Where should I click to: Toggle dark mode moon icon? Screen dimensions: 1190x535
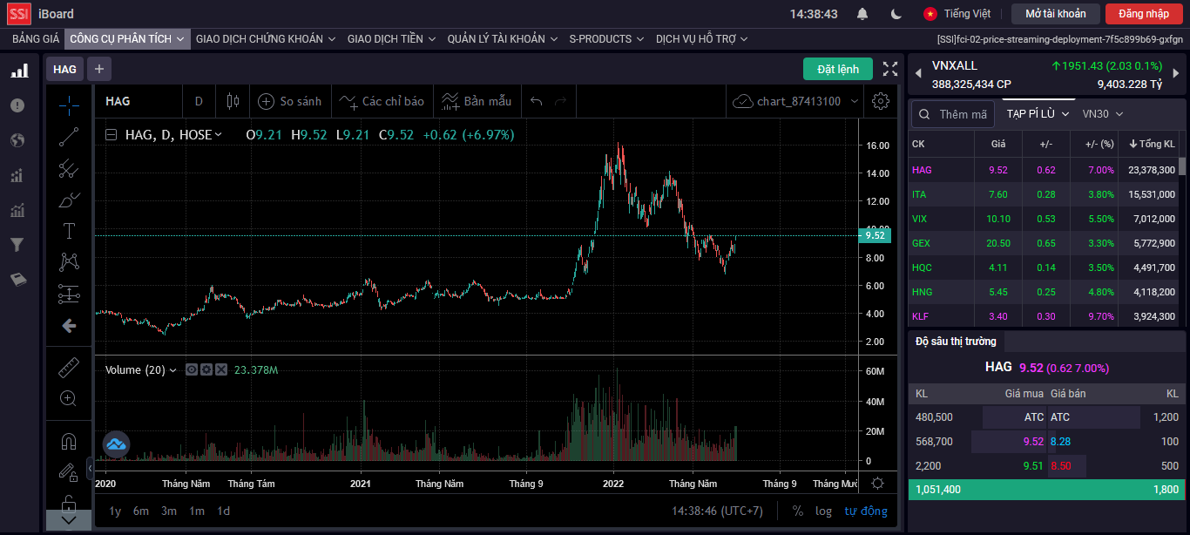coord(896,14)
